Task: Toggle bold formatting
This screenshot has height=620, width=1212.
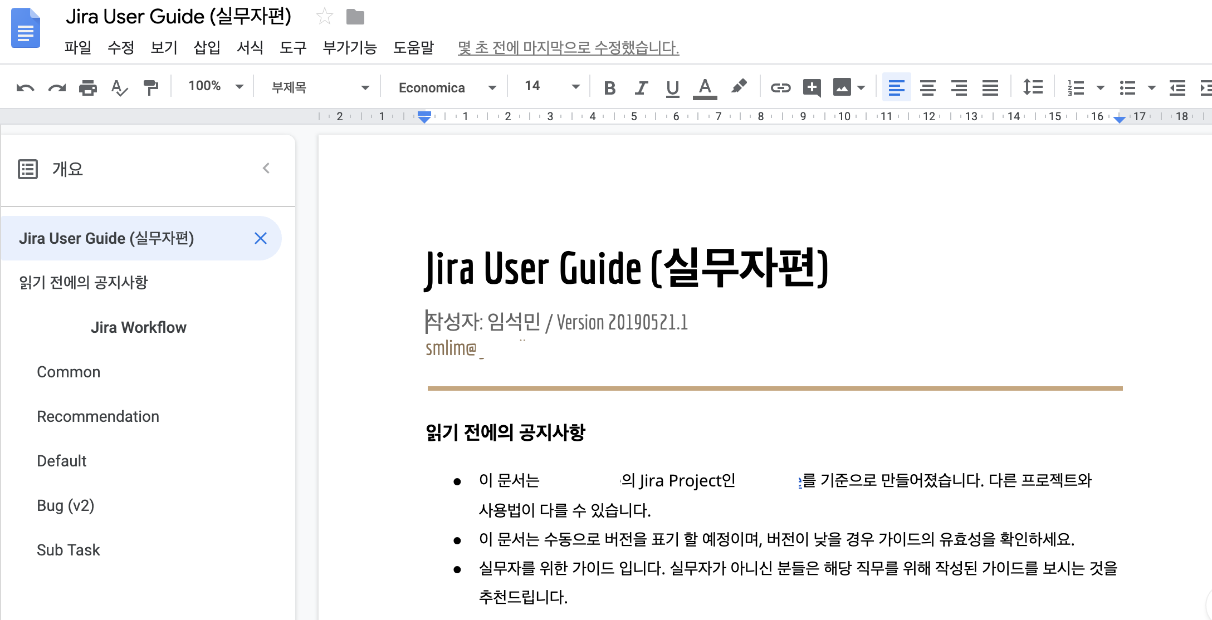Action: pos(610,88)
